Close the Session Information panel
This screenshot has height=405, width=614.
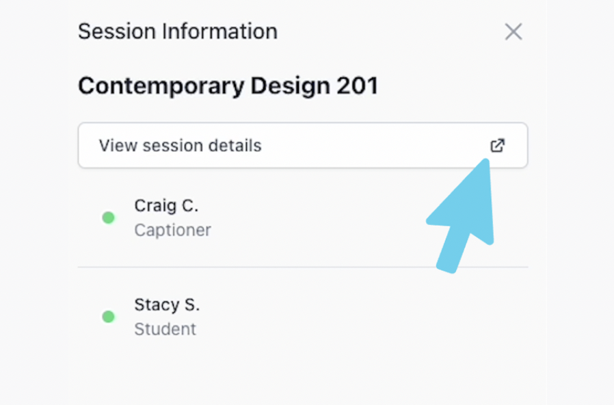(x=513, y=31)
